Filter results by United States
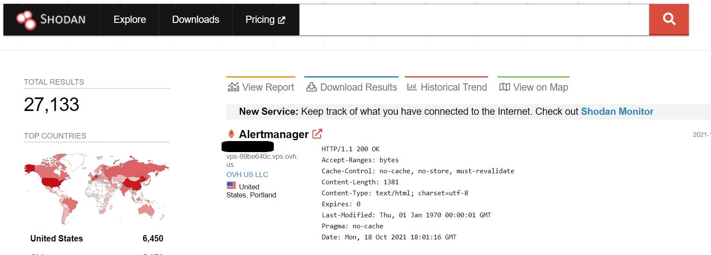711x255 pixels. pos(56,238)
